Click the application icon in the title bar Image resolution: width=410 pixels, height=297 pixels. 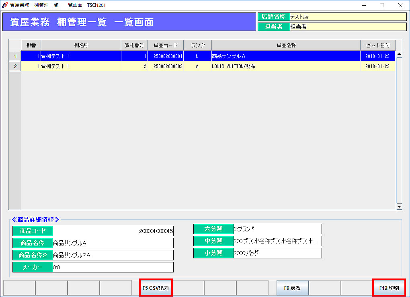tap(5, 5)
